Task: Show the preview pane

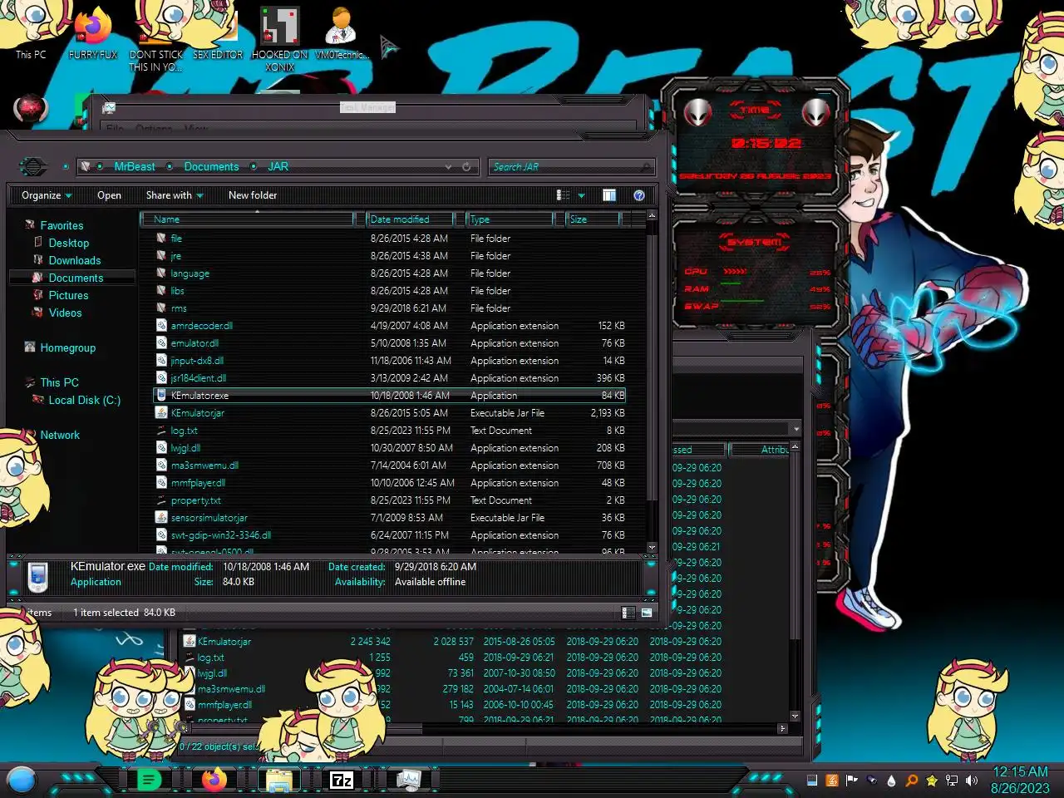Action: tap(609, 195)
